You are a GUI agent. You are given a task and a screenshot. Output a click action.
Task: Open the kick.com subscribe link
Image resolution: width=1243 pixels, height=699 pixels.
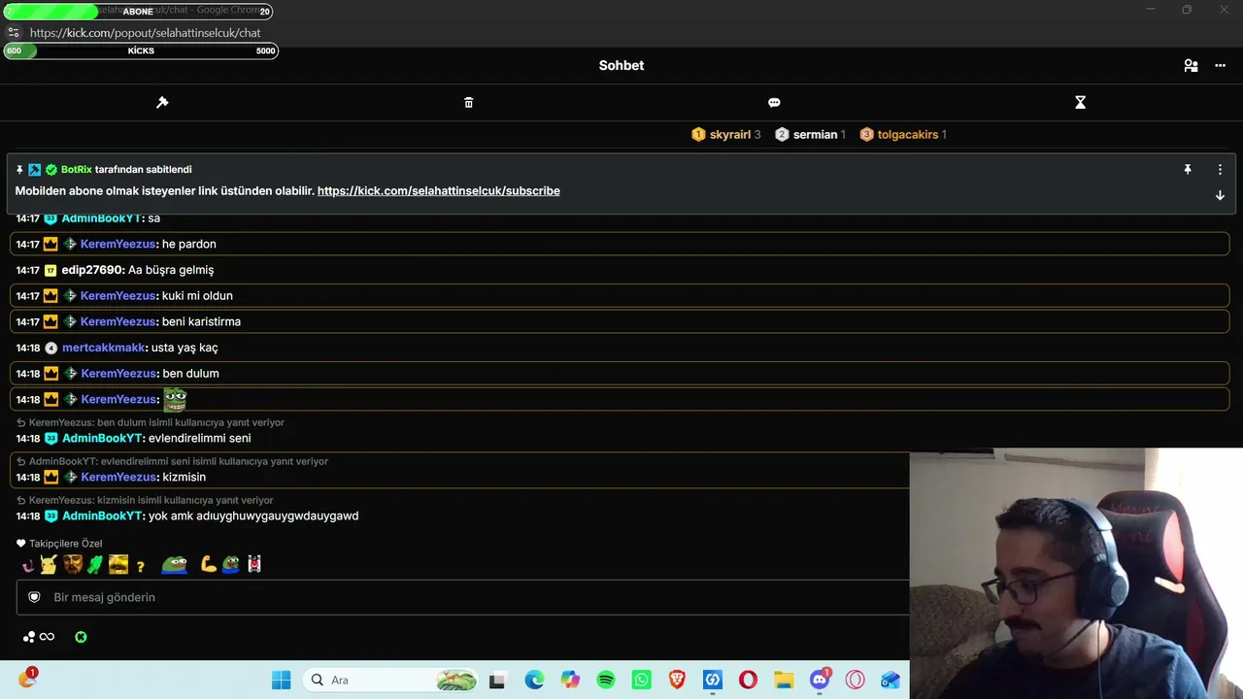coord(439,191)
